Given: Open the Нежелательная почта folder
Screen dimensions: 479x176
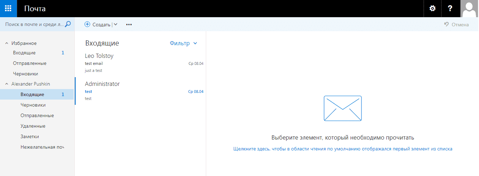Looking at the screenshot, I should click(x=37, y=147).
